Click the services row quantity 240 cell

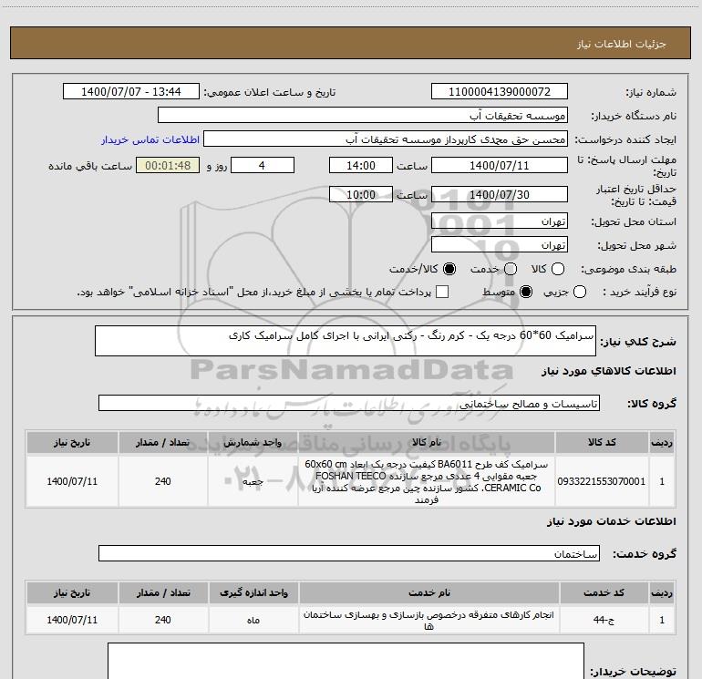pyautogui.click(x=163, y=621)
